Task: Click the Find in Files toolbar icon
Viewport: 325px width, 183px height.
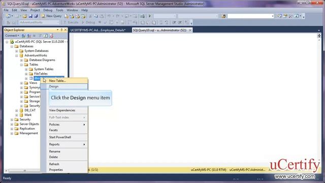Action: [x=223, y=16]
